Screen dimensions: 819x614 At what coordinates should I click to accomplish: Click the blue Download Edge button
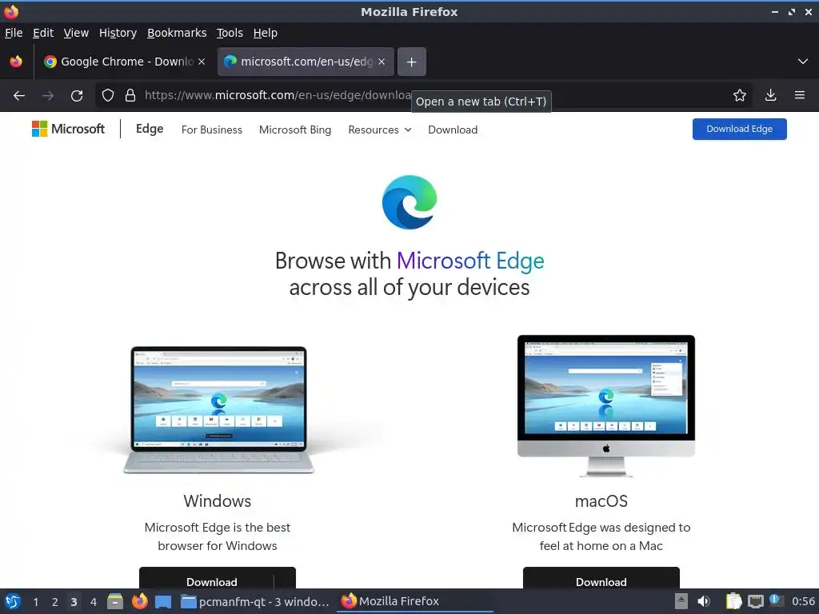740,129
